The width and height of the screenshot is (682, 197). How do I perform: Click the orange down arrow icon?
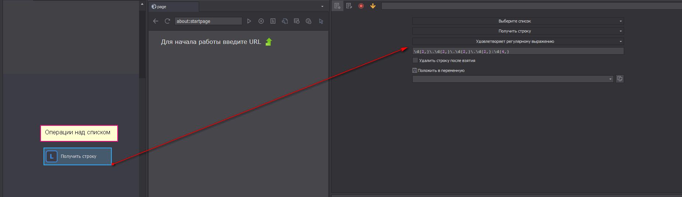point(373,6)
